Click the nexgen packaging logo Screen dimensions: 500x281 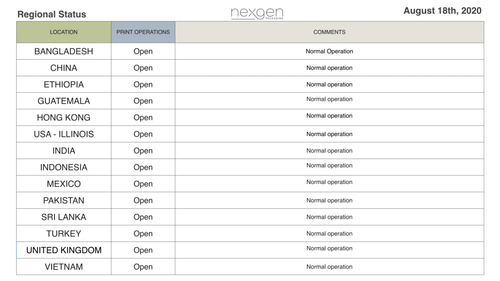tap(257, 14)
